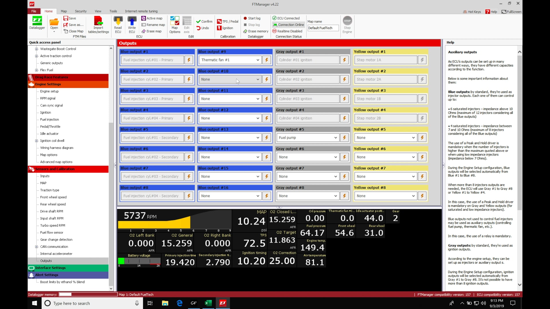Click the Start log button
Viewport: 550px width, 309px height.
(252, 18)
